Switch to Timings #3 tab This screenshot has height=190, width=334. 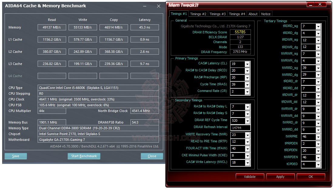[218, 14]
